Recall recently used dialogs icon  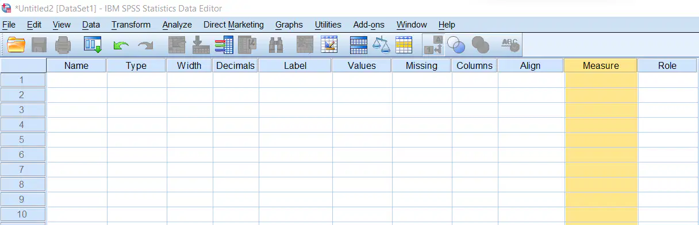point(93,45)
